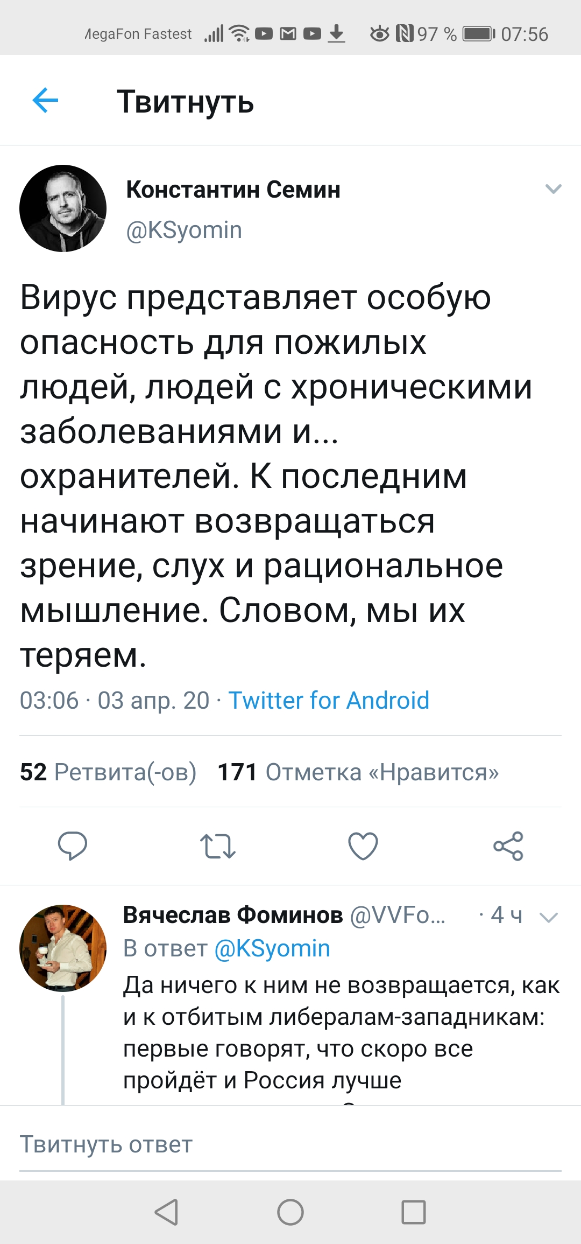View 171 Отметка «Нравится» list

358,772
